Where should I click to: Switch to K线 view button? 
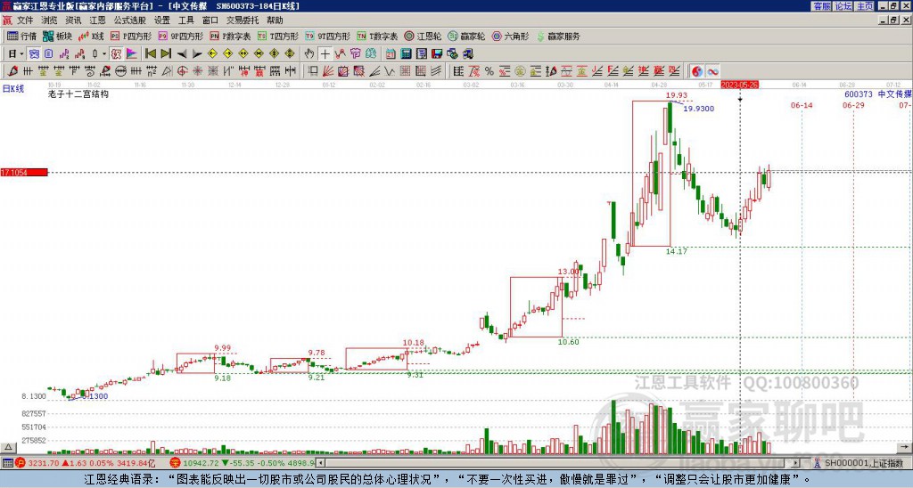(x=91, y=36)
